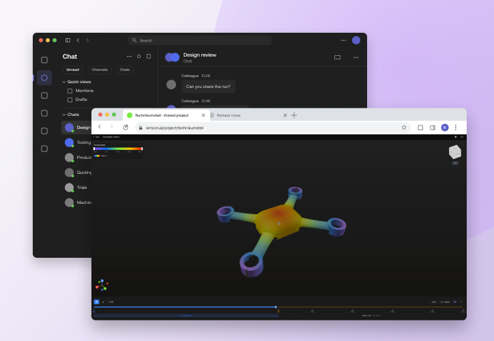Image resolution: width=494 pixels, height=341 pixels.
Task: Adjust the left handle of color scale
Action: coord(94,149)
